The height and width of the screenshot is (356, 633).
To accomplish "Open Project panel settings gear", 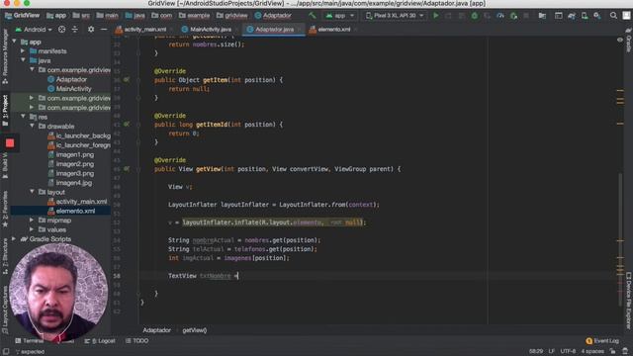I will (x=91, y=30).
